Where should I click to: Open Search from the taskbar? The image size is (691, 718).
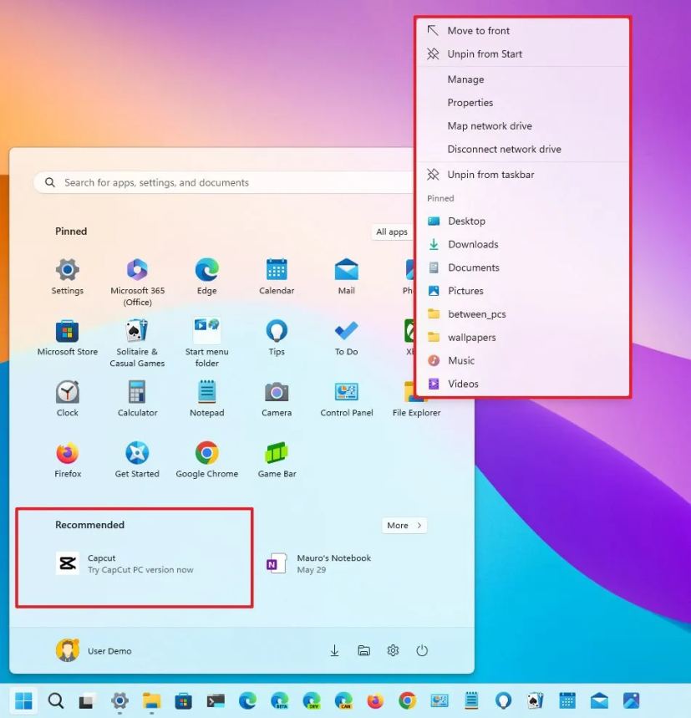click(x=56, y=700)
